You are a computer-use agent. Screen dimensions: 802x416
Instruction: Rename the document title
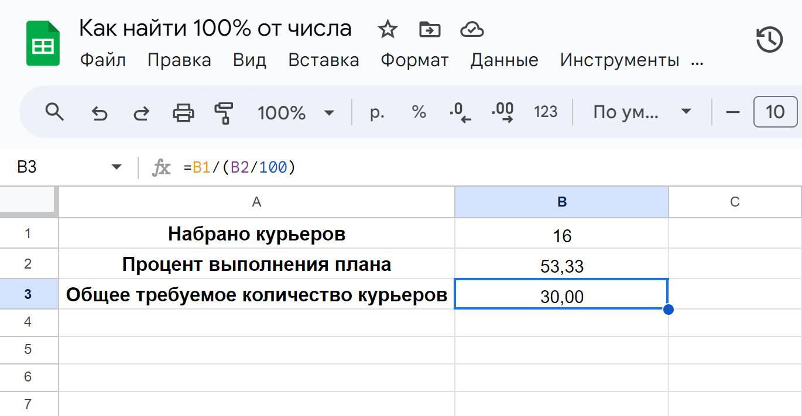coord(215,28)
